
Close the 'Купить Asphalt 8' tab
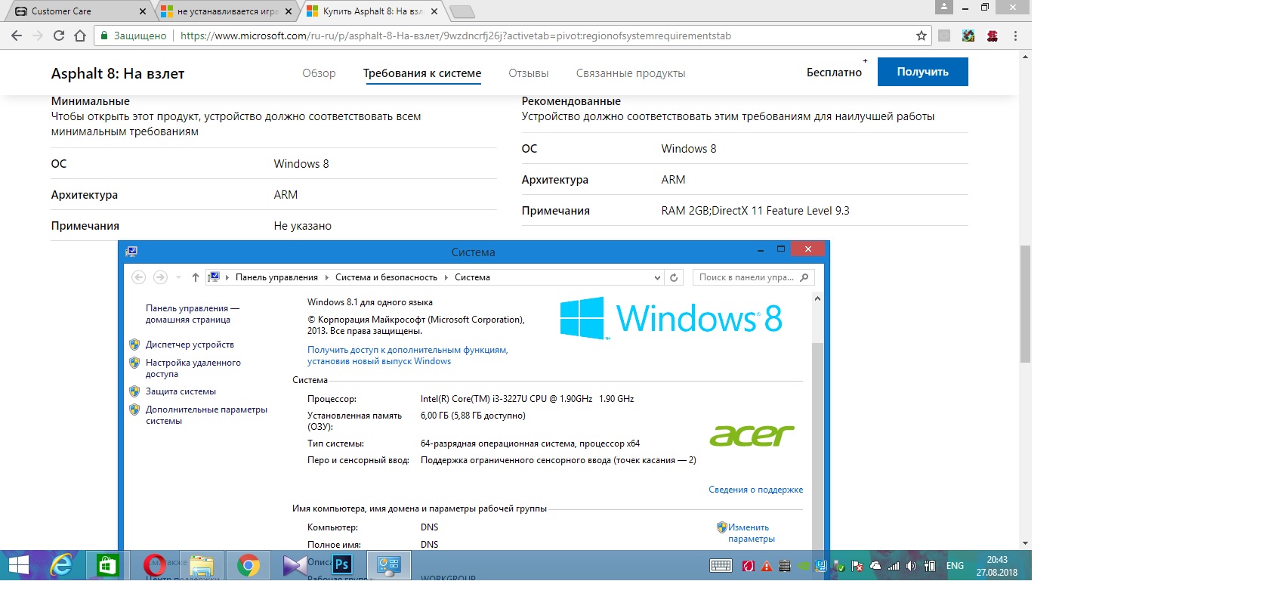tap(434, 11)
